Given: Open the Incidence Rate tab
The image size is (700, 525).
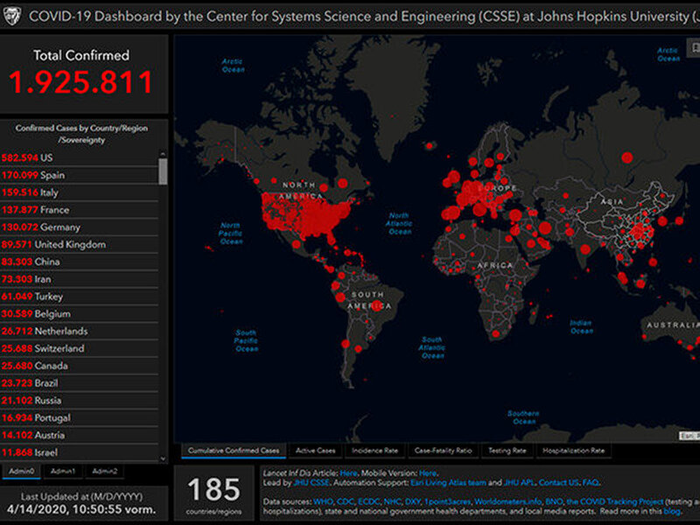Looking at the screenshot, I should pos(374,451).
